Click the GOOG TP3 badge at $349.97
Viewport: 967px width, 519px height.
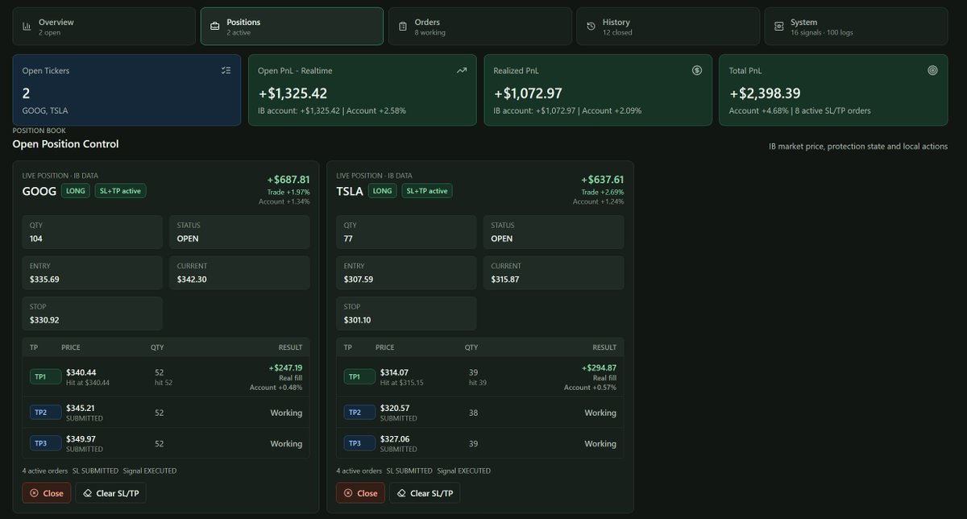point(45,443)
